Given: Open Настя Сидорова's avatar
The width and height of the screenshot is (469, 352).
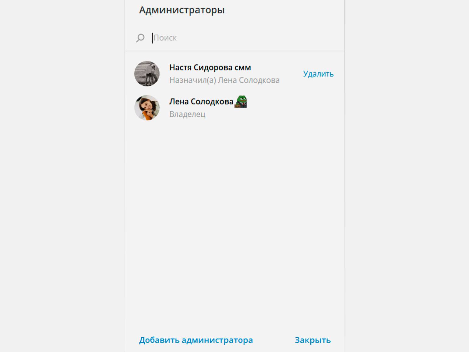Looking at the screenshot, I should point(147,74).
